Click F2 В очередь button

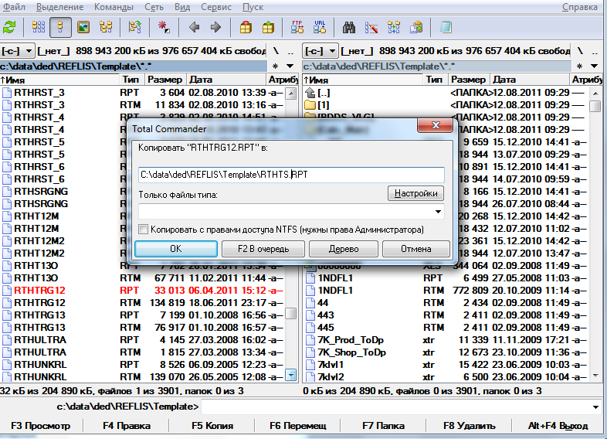pos(263,249)
